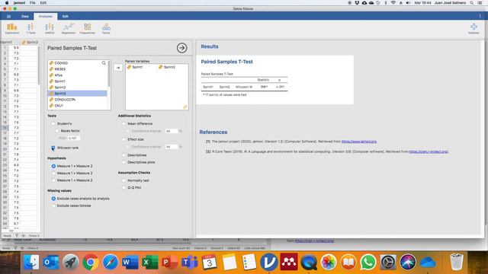Image resolution: width=488 pixels, height=274 pixels.
Task: Select Sprint3 in the variable list
Action: point(78,94)
